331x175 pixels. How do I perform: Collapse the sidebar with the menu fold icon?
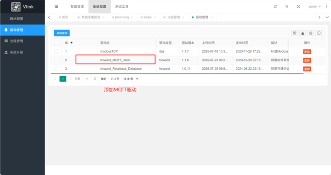click(56, 7)
